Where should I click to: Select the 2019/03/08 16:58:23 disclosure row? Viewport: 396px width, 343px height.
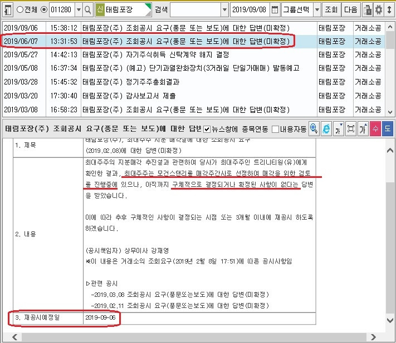click(x=194, y=110)
